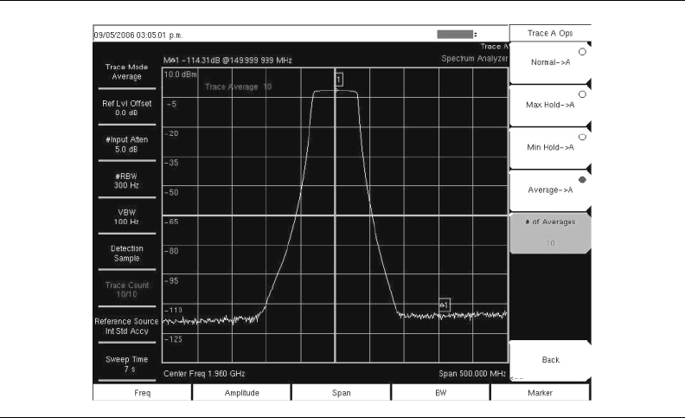
Task: Select the Average->A radio indicator
Action: [582, 180]
